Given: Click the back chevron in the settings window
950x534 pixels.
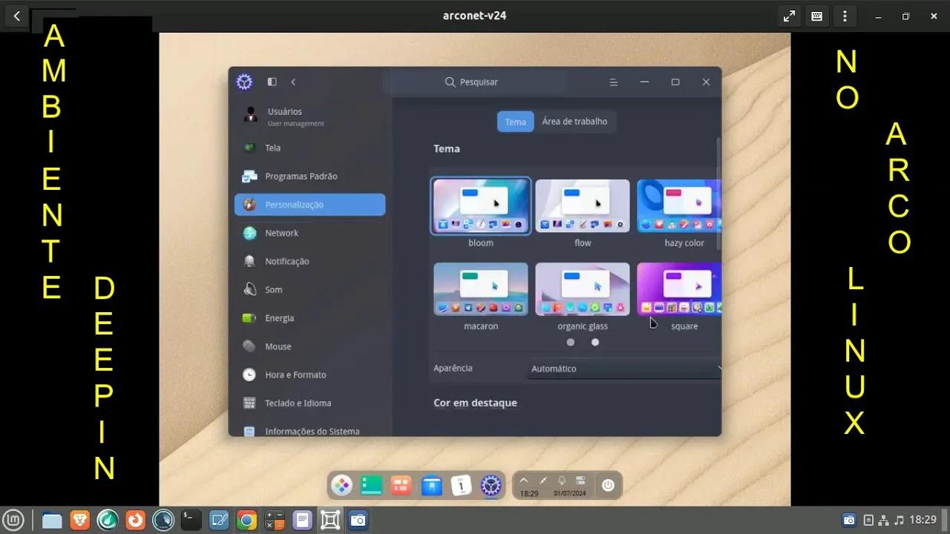Looking at the screenshot, I should click(x=293, y=82).
